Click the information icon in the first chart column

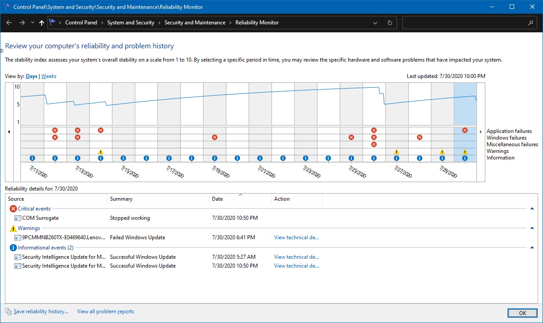tap(32, 158)
